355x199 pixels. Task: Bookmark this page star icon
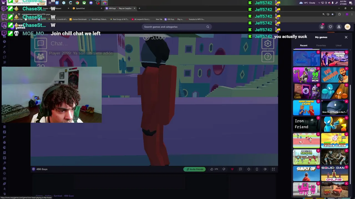(332, 14)
